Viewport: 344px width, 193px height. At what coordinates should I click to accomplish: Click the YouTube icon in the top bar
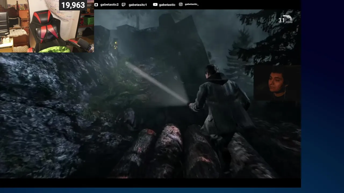[x=155, y=5]
